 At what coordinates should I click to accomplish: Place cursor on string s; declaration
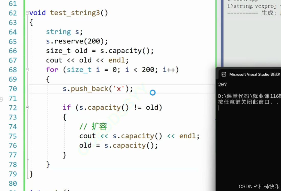[x=64, y=32]
